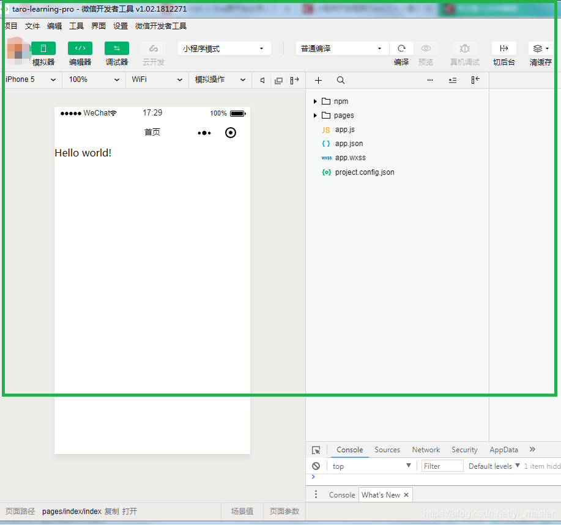The width and height of the screenshot is (561, 525).
Task: Click the user avatar in the toolbar
Action: pos(18,51)
